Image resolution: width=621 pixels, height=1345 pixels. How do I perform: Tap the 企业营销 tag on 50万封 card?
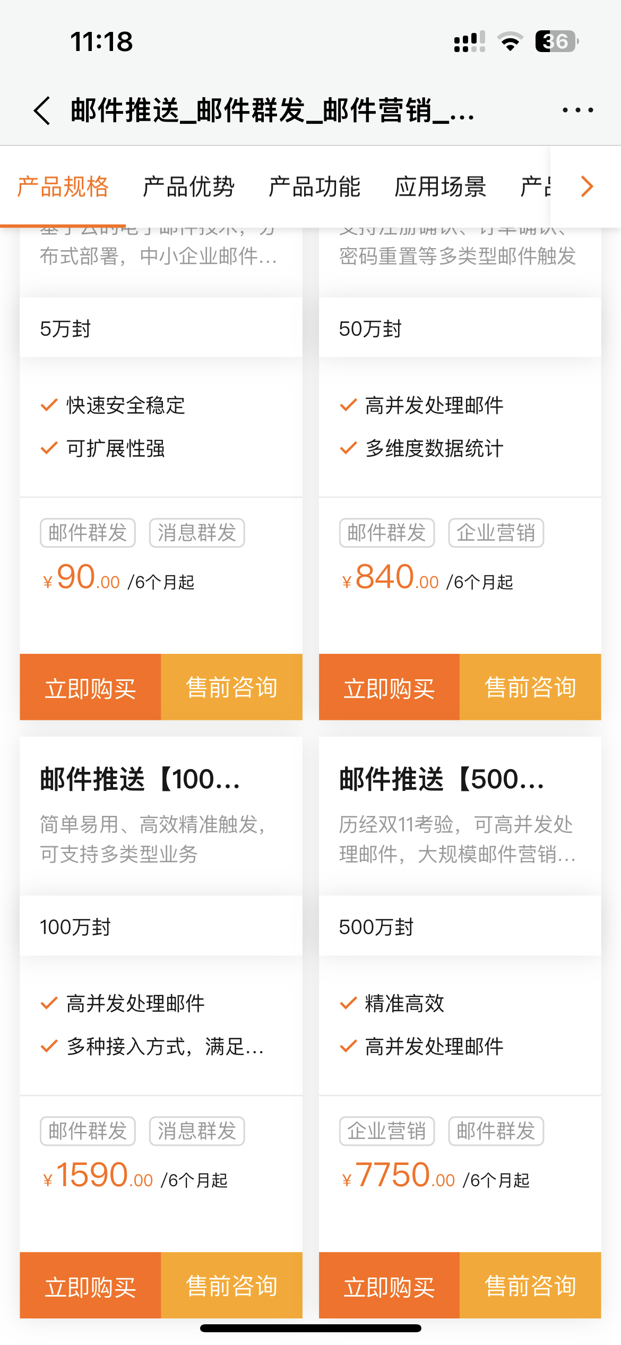click(x=496, y=533)
